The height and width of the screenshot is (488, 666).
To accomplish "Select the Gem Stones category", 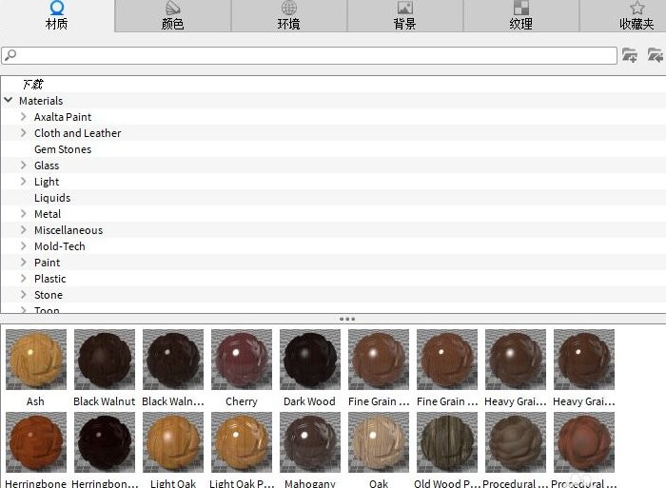I will [x=63, y=149].
